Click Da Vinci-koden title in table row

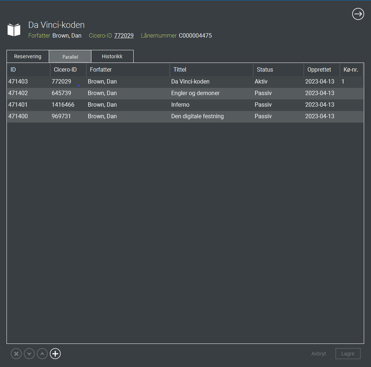(x=190, y=81)
